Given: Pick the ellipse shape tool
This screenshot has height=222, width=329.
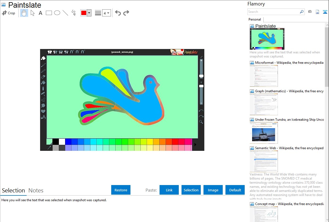Looking at the screenshot, I should click(57, 13).
